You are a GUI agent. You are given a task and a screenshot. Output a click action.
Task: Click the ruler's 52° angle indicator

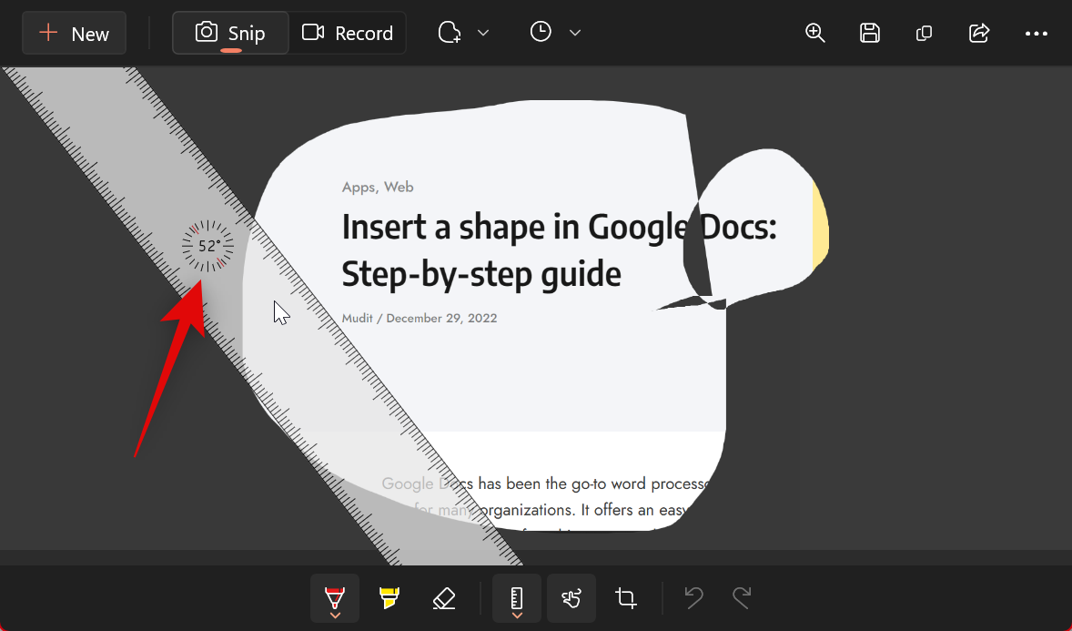tap(208, 246)
